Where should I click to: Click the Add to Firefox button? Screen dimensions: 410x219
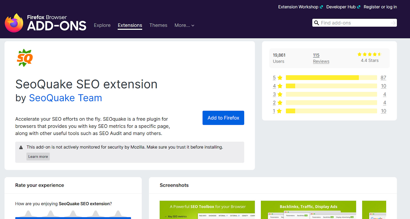click(223, 118)
